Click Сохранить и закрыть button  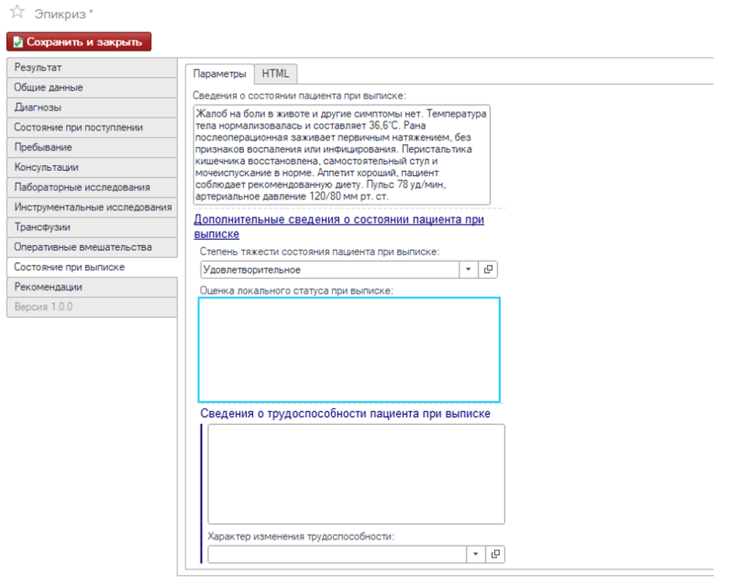(x=79, y=41)
